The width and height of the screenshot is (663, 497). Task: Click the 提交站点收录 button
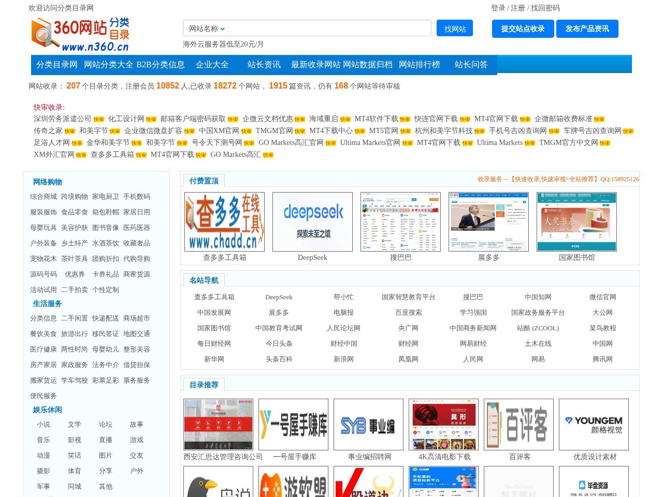click(522, 29)
